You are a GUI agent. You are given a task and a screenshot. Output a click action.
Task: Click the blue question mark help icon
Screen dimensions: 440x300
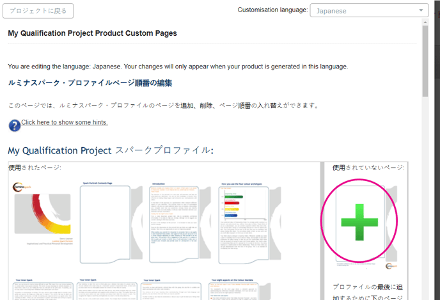[x=14, y=125]
